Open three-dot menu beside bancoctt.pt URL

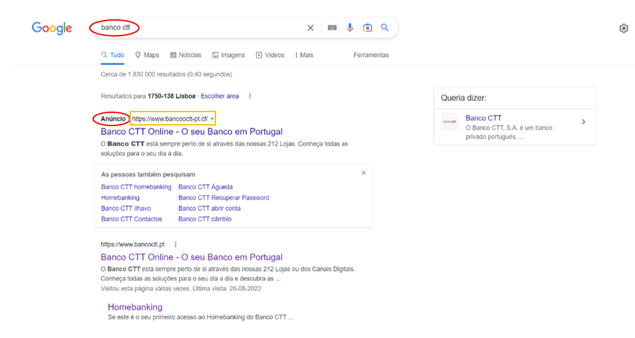[175, 244]
